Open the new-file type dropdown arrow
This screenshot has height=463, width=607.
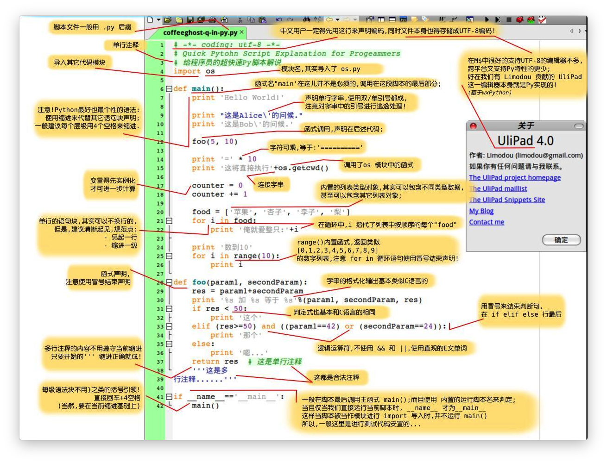click(x=158, y=20)
